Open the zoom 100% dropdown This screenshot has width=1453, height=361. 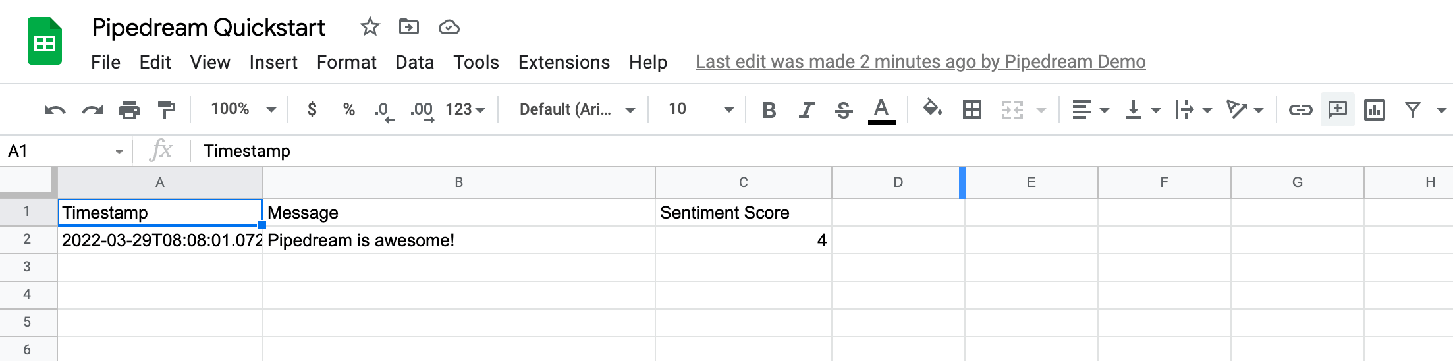point(242,109)
